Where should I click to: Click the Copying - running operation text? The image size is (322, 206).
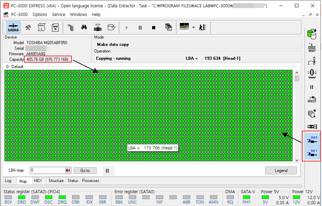click(113, 58)
